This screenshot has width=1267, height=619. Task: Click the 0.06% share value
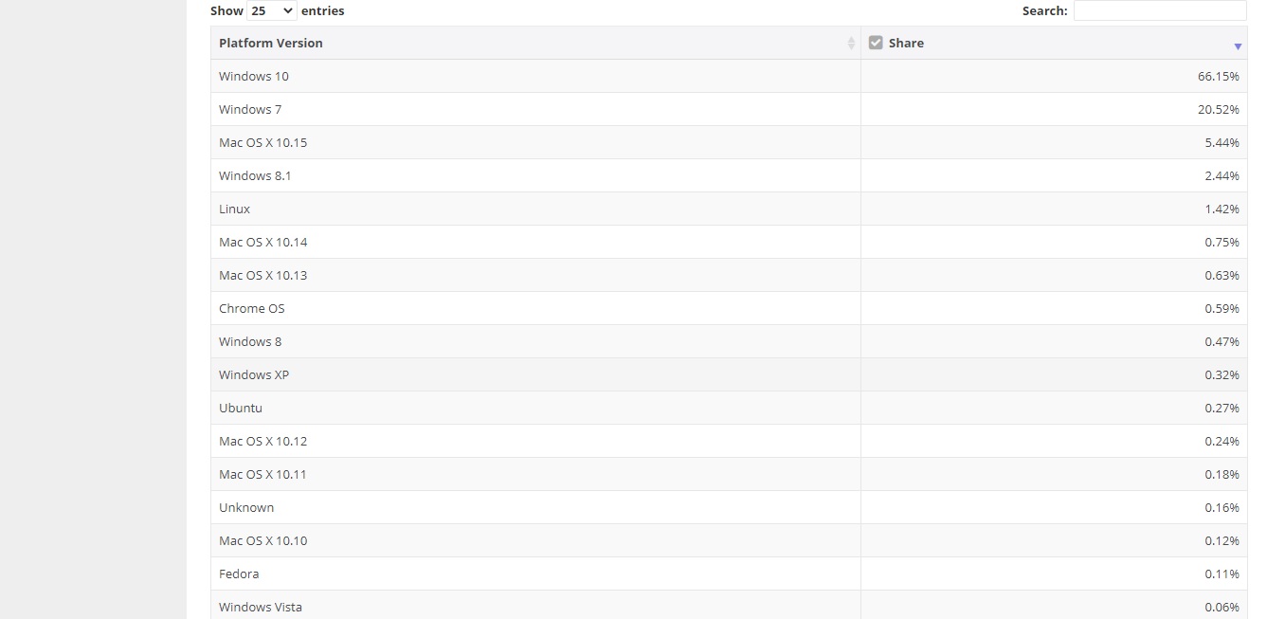point(1222,607)
